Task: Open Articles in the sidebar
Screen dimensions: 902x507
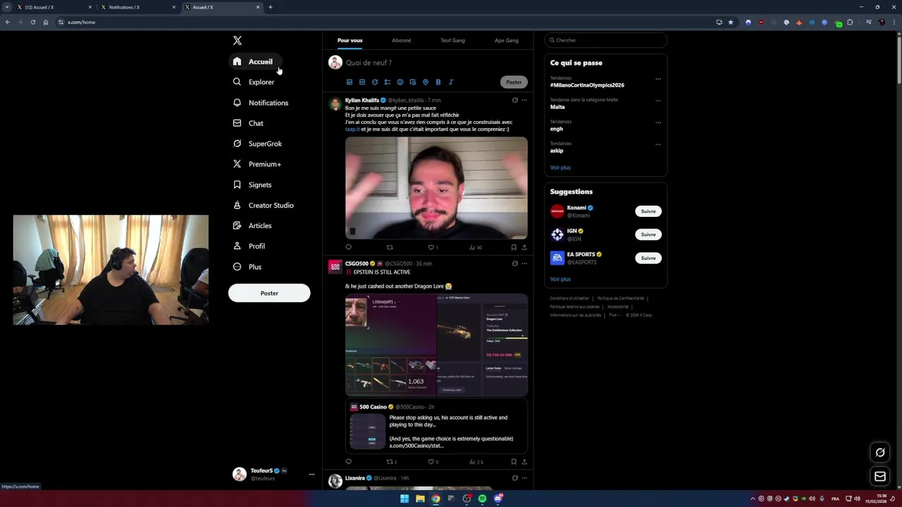Action: click(x=252, y=225)
